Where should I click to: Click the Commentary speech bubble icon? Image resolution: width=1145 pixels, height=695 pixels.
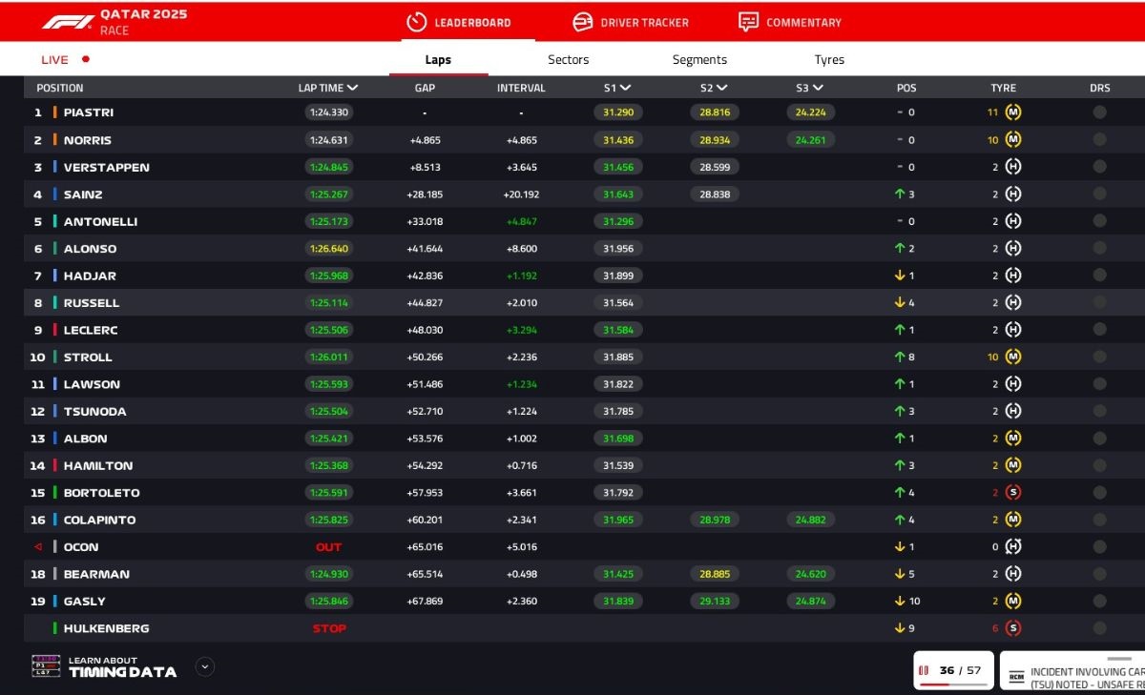pyautogui.click(x=749, y=22)
